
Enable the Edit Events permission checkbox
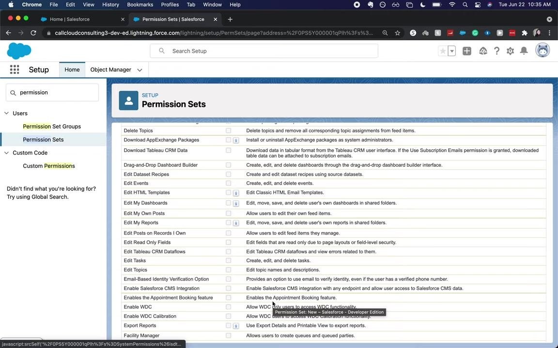(x=229, y=183)
